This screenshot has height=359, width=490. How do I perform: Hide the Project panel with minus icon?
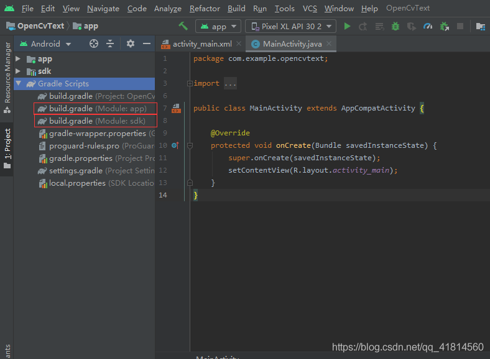point(146,43)
